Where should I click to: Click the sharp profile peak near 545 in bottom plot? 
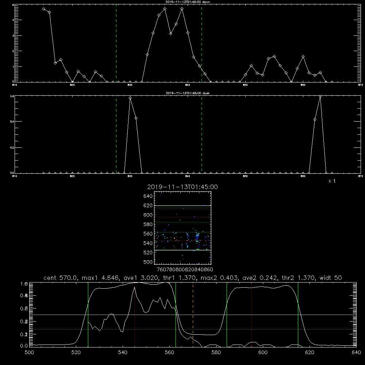[x=134, y=288]
